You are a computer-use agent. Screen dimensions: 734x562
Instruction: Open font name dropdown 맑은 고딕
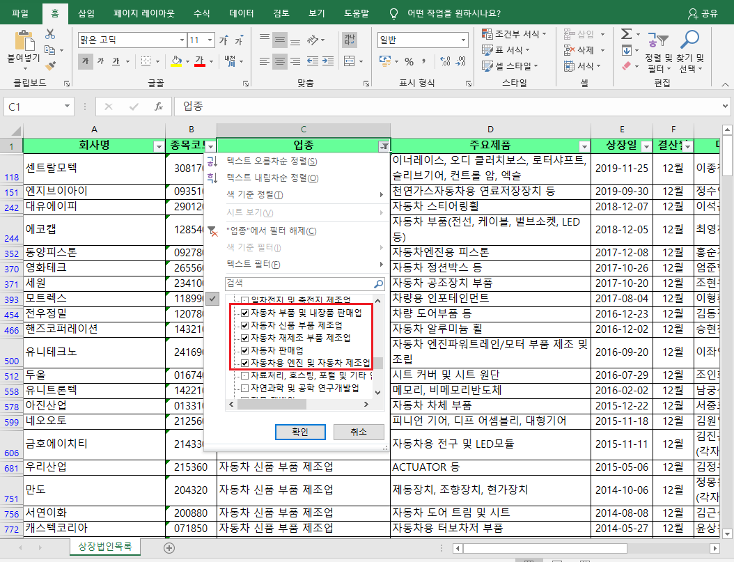pyautogui.click(x=182, y=40)
